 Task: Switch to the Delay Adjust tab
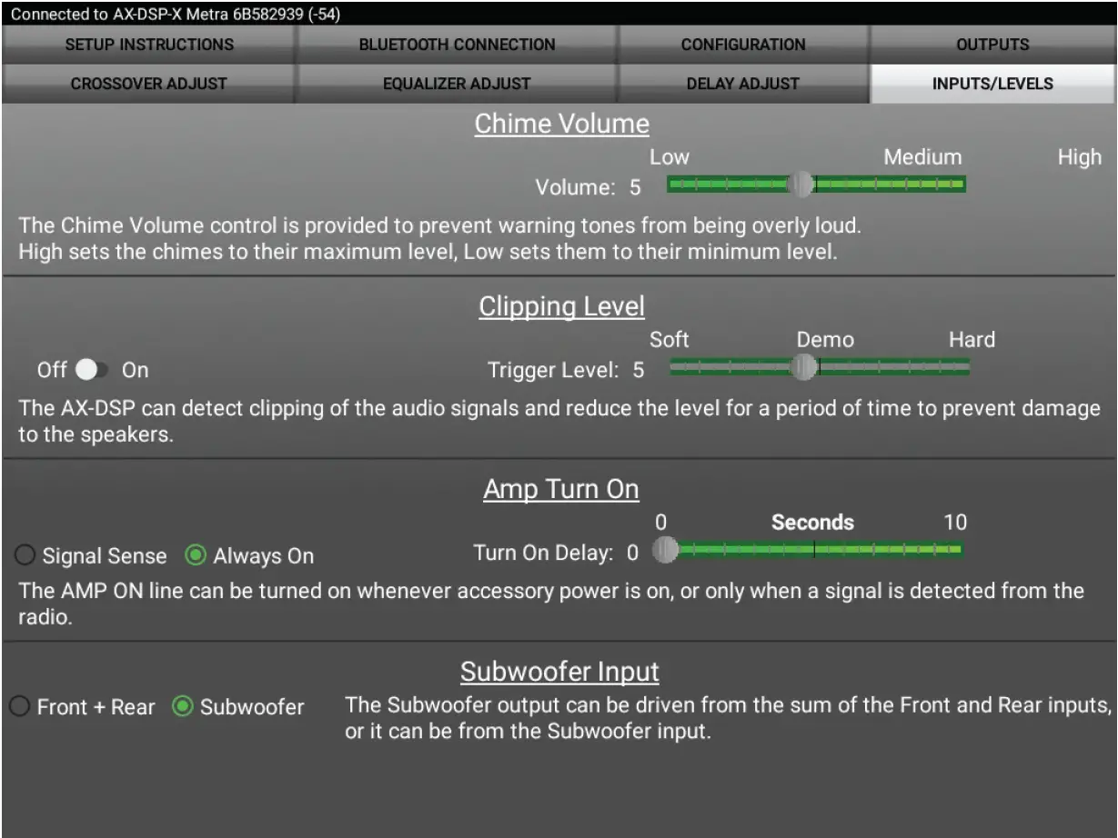[744, 83]
